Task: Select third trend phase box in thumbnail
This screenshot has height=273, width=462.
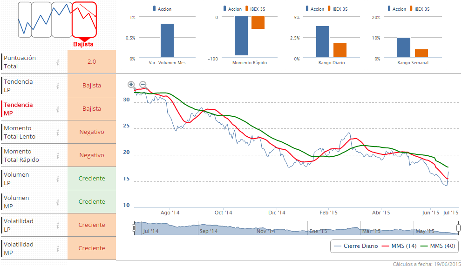Action: click(x=61, y=20)
